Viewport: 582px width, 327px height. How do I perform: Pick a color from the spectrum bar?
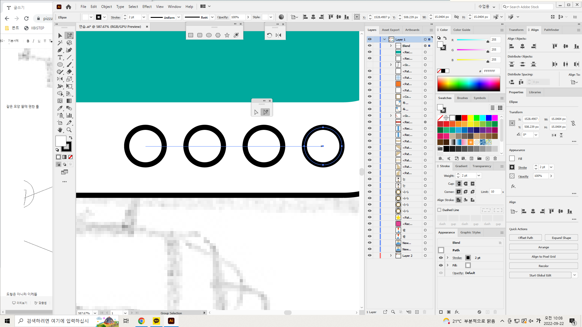click(469, 84)
